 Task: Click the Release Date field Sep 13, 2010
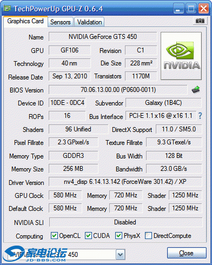70,76
